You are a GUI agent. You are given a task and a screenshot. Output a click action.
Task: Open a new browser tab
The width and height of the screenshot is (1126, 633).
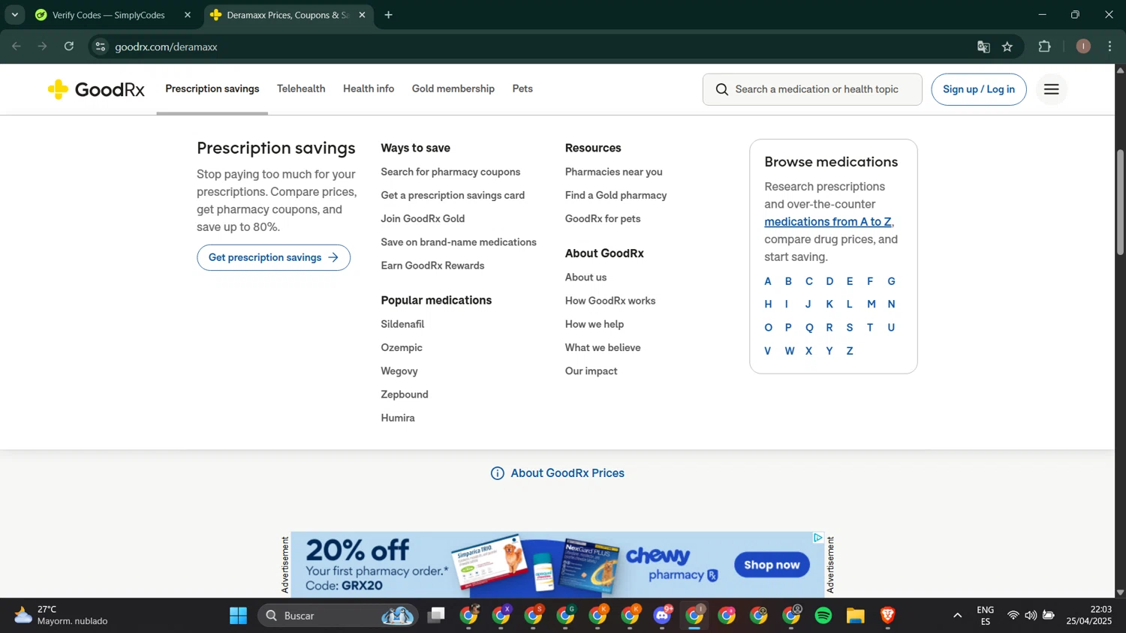[388, 15]
